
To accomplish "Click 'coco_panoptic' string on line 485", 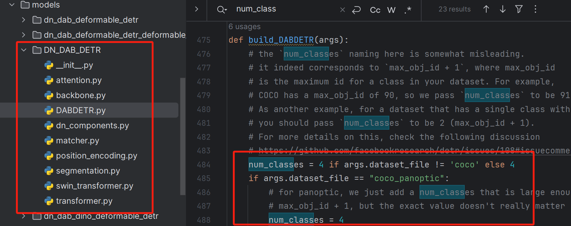I will pos(407,178).
